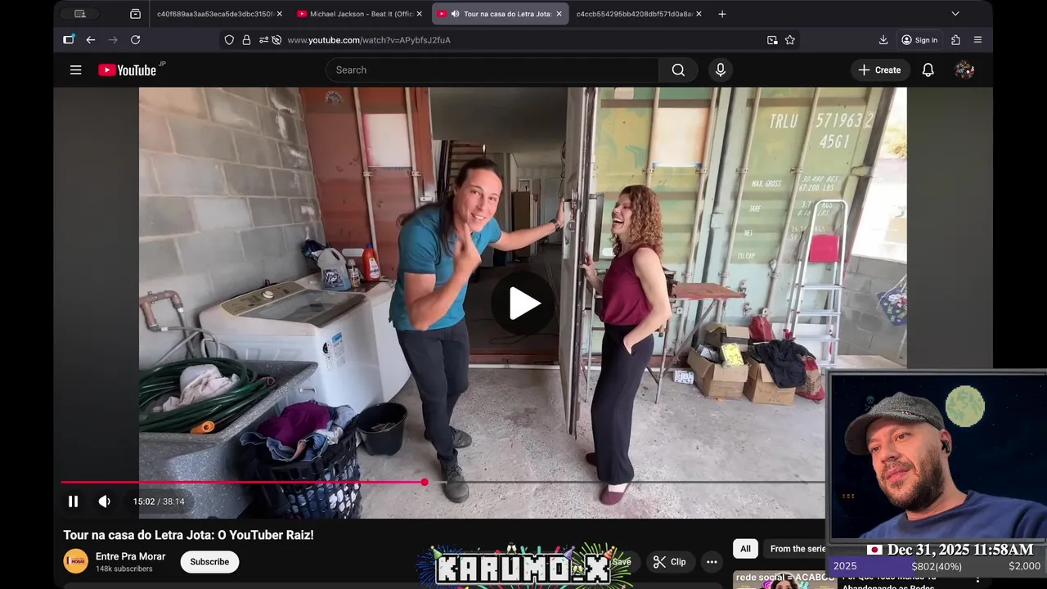Open the YouTube hamburger guide menu
This screenshot has height=589, width=1047.
[75, 70]
